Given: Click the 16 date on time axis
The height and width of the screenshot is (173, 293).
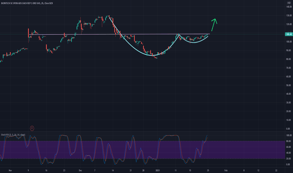Looking at the screenshot, I should click(46, 170).
